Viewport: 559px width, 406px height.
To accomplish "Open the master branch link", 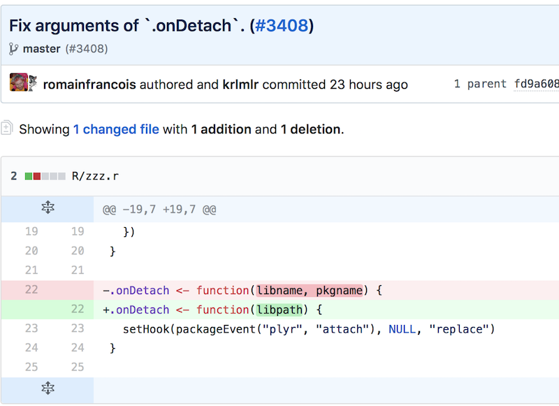I will coord(42,49).
